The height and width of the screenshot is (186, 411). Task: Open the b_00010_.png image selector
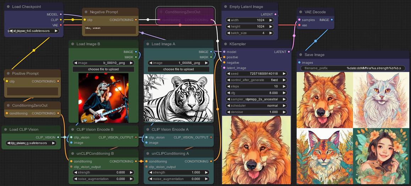[103, 63]
